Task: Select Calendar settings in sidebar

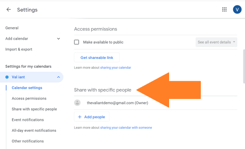Action: 27,88
